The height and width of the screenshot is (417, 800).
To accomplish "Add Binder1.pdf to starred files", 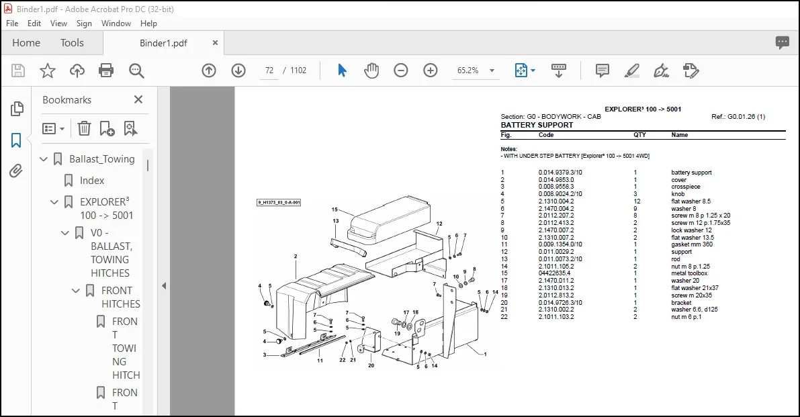I will 48,71.
